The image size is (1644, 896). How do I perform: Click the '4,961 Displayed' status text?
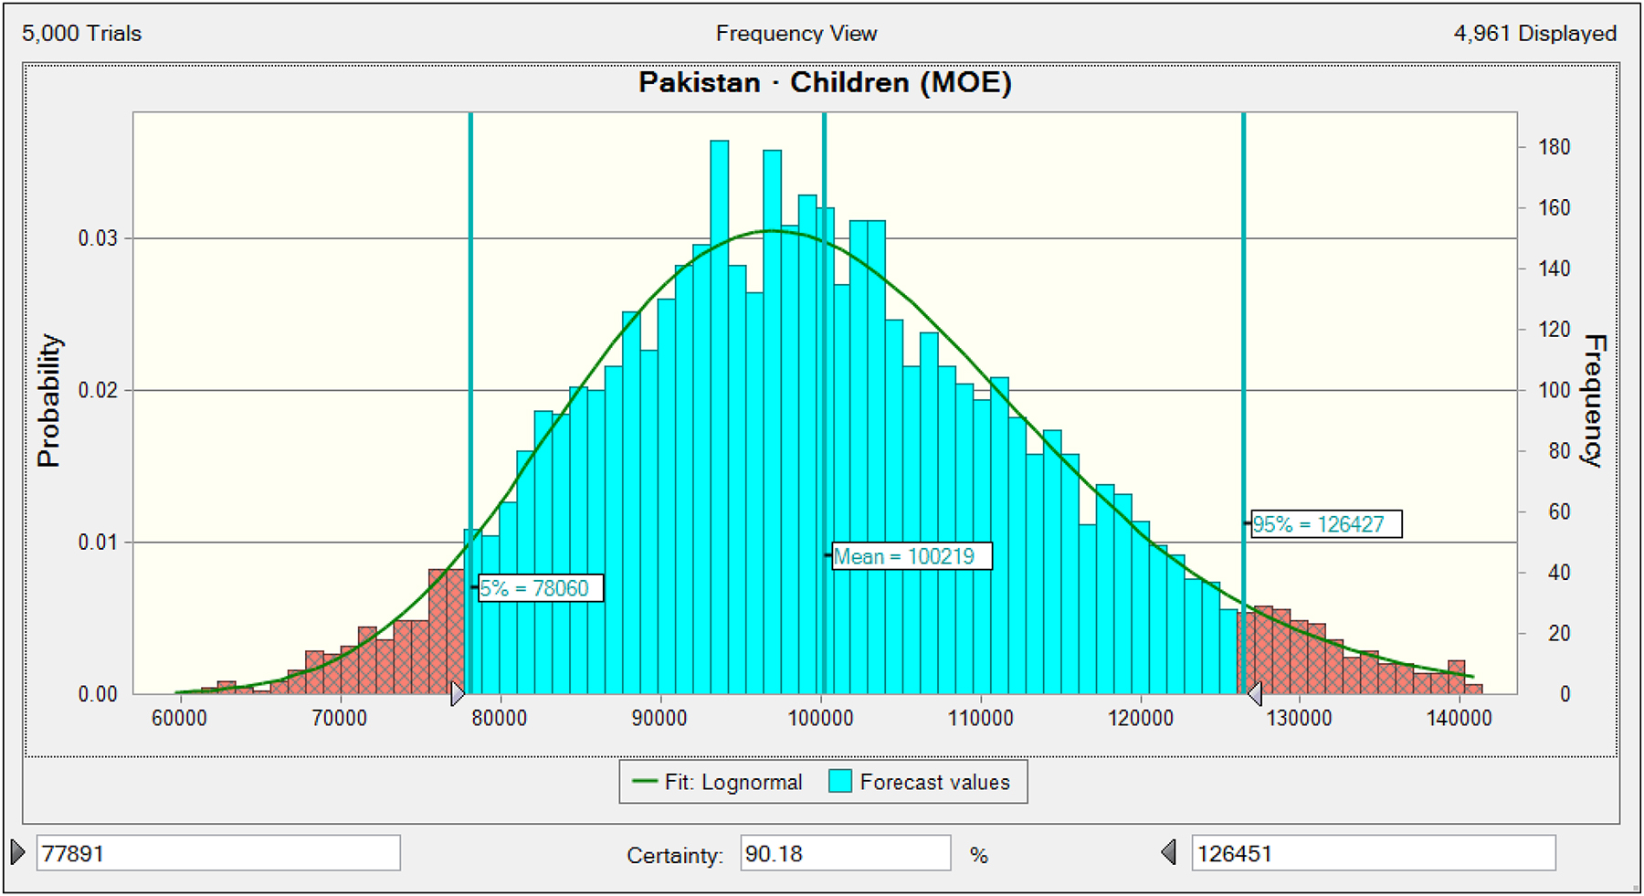pos(1534,34)
